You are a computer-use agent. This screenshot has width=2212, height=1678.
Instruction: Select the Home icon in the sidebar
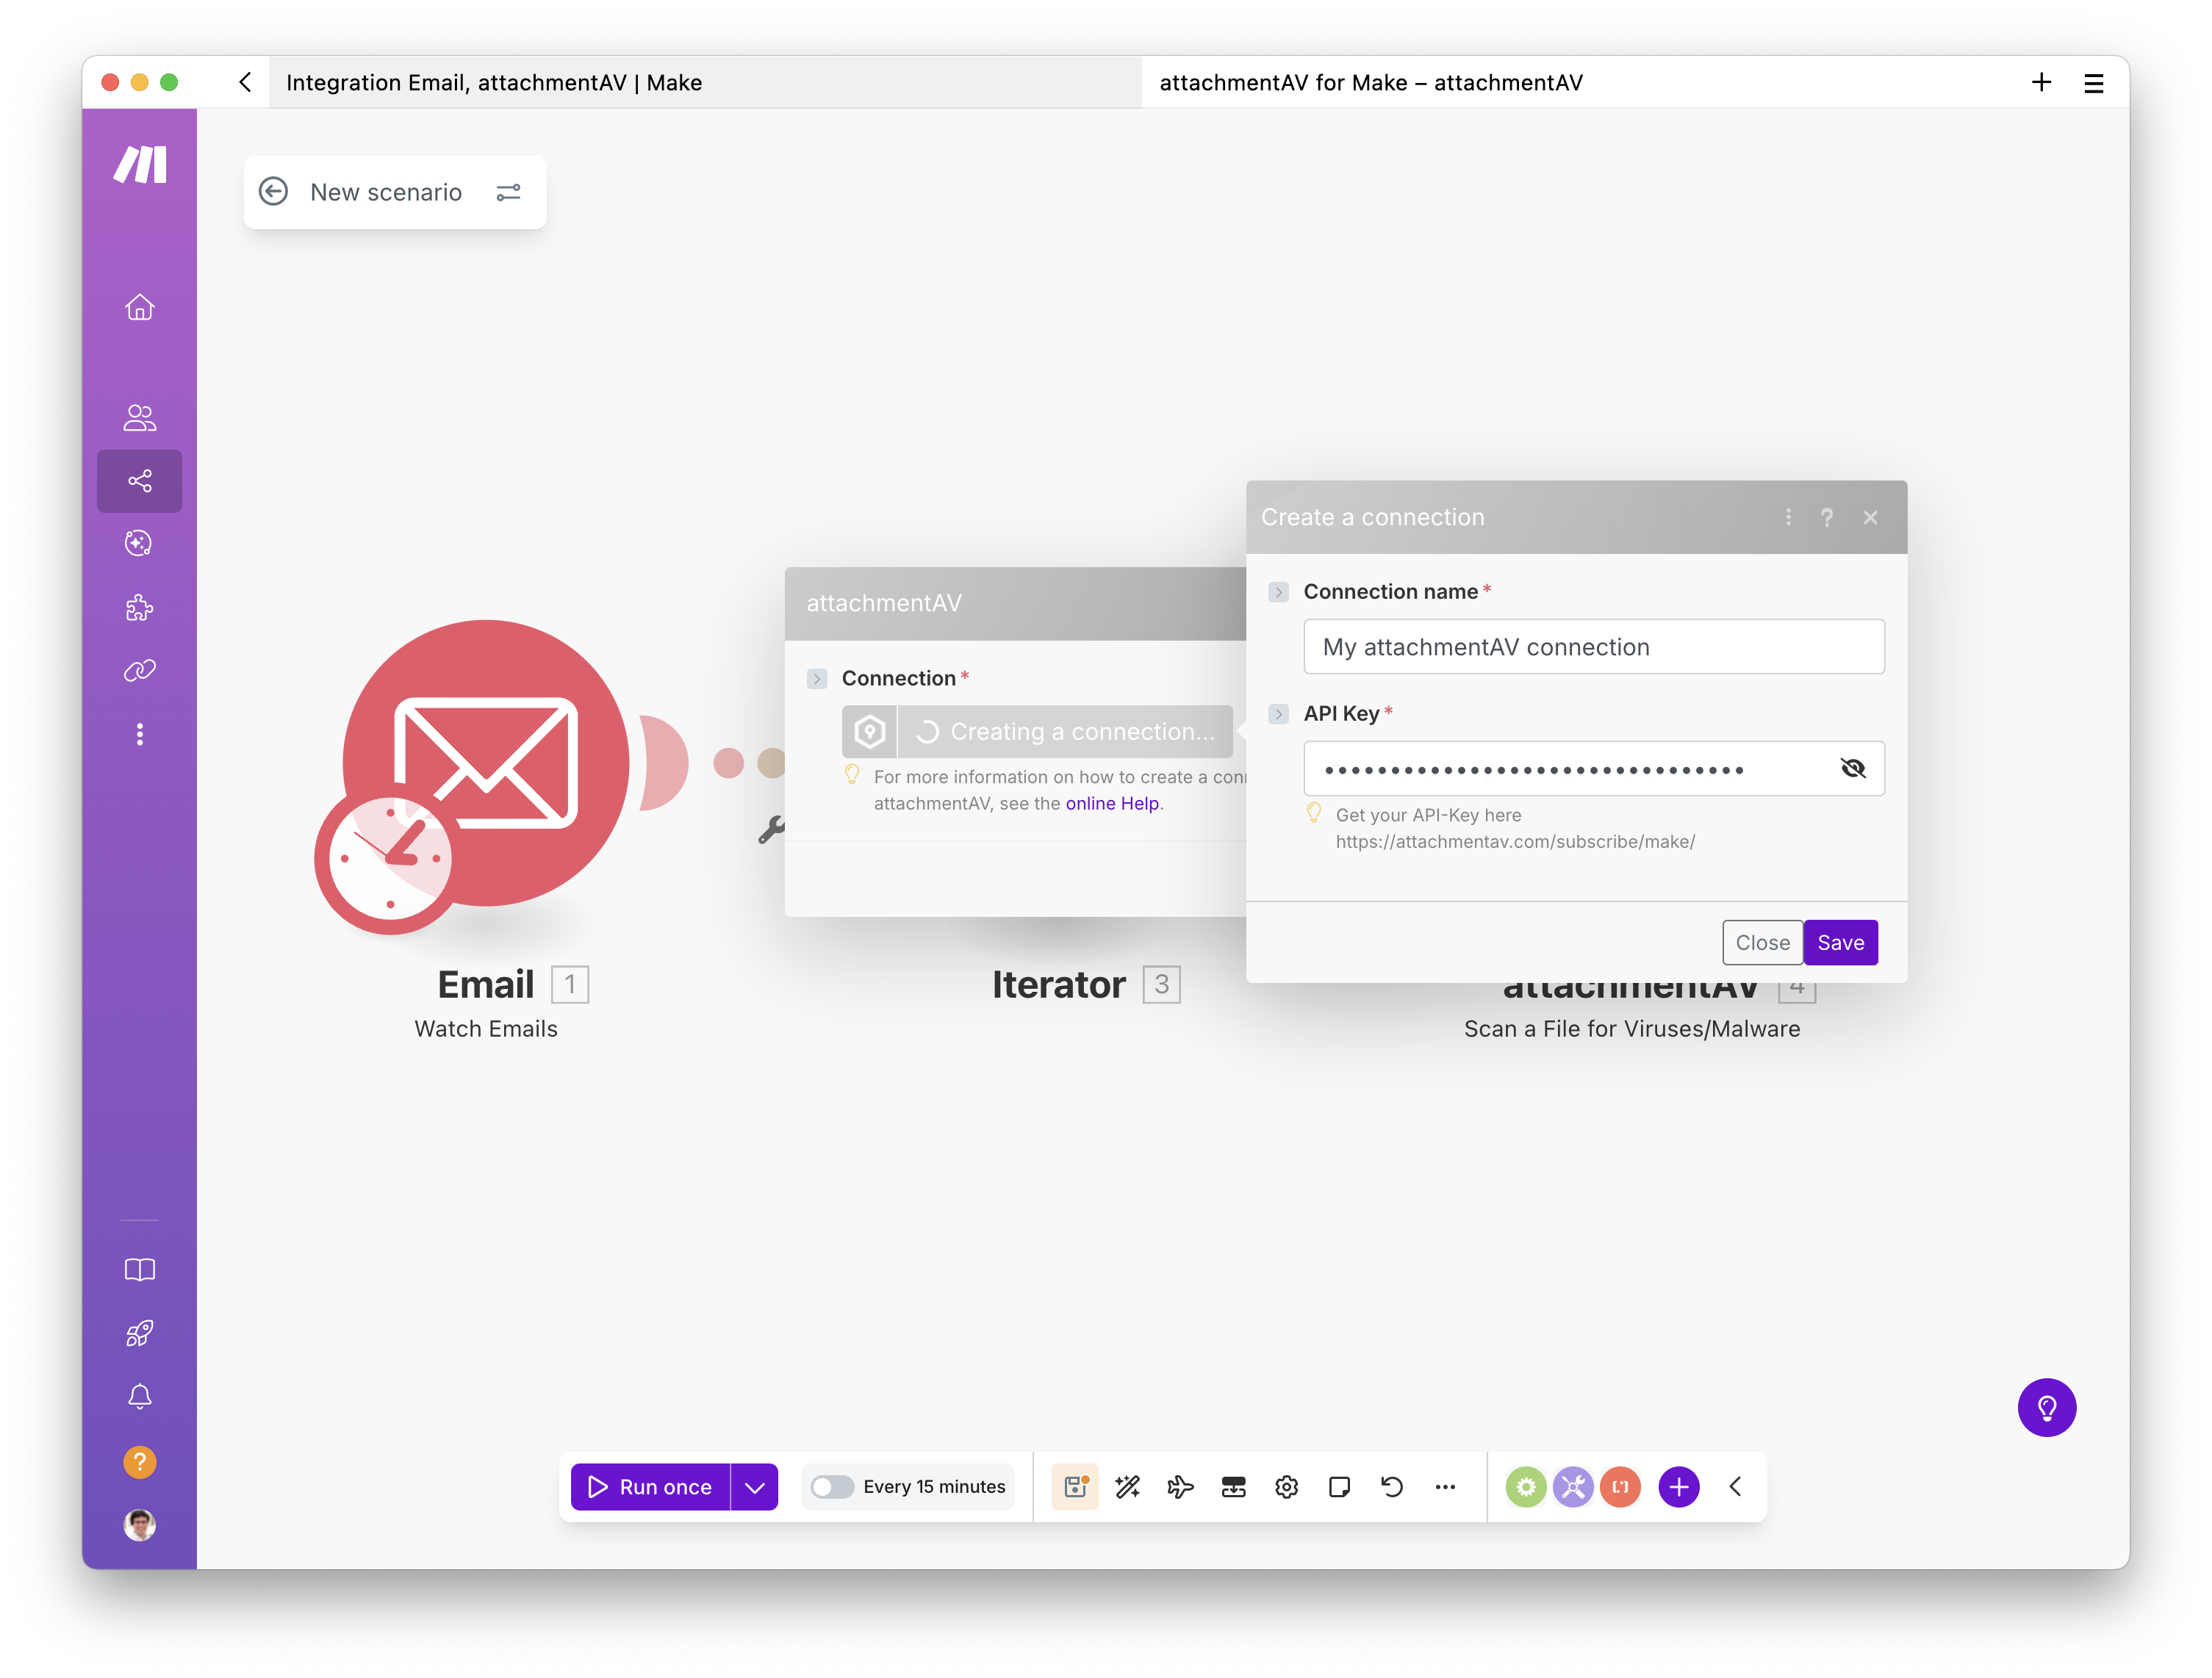[x=139, y=307]
